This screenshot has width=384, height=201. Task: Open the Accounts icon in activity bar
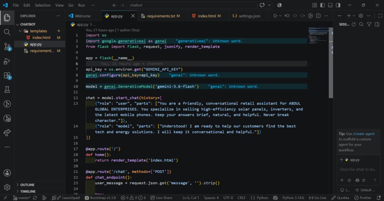[7, 173]
